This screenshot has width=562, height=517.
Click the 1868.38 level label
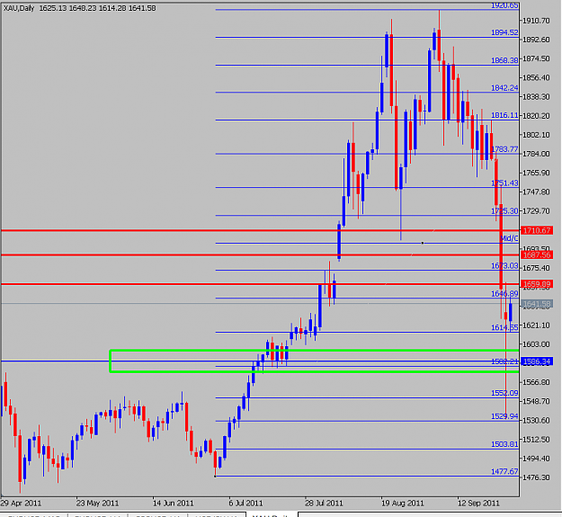click(504, 60)
